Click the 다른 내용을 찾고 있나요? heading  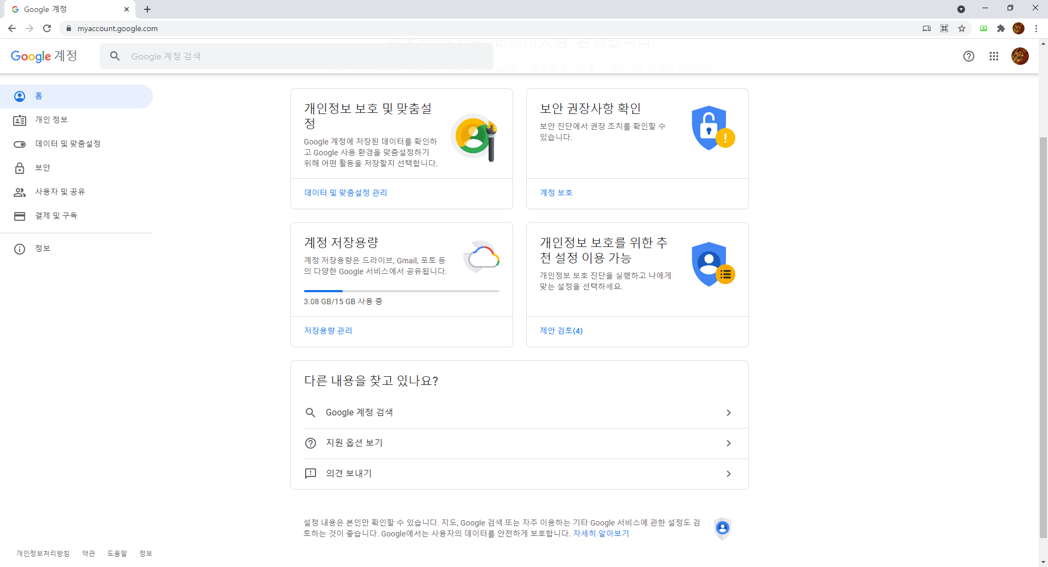371,381
